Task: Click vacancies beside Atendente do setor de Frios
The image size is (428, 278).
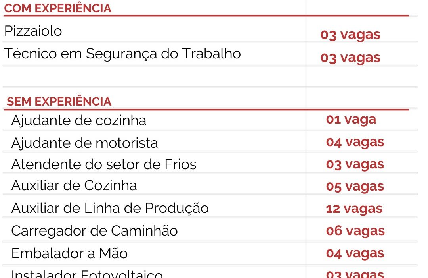Action: click(355, 164)
